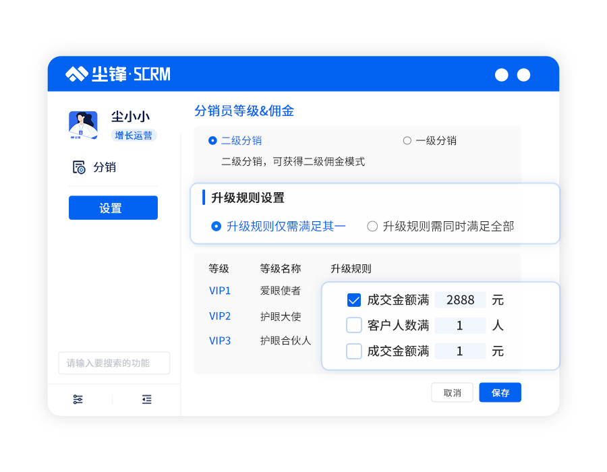The width and height of the screenshot is (607, 472).
Task: Uncheck the 成交金额满 2888 元 checkbox
Action: point(354,300)
